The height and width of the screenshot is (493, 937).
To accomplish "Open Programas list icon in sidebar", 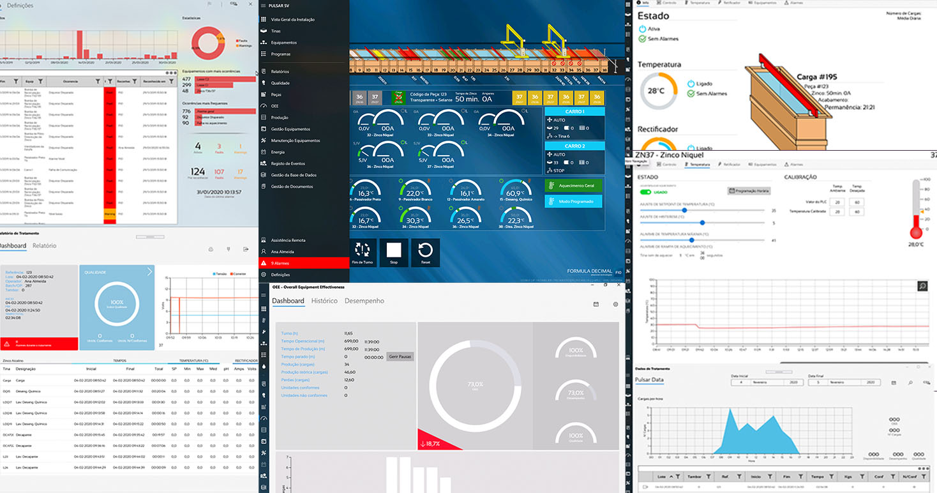I will click(x=264, y=54).
